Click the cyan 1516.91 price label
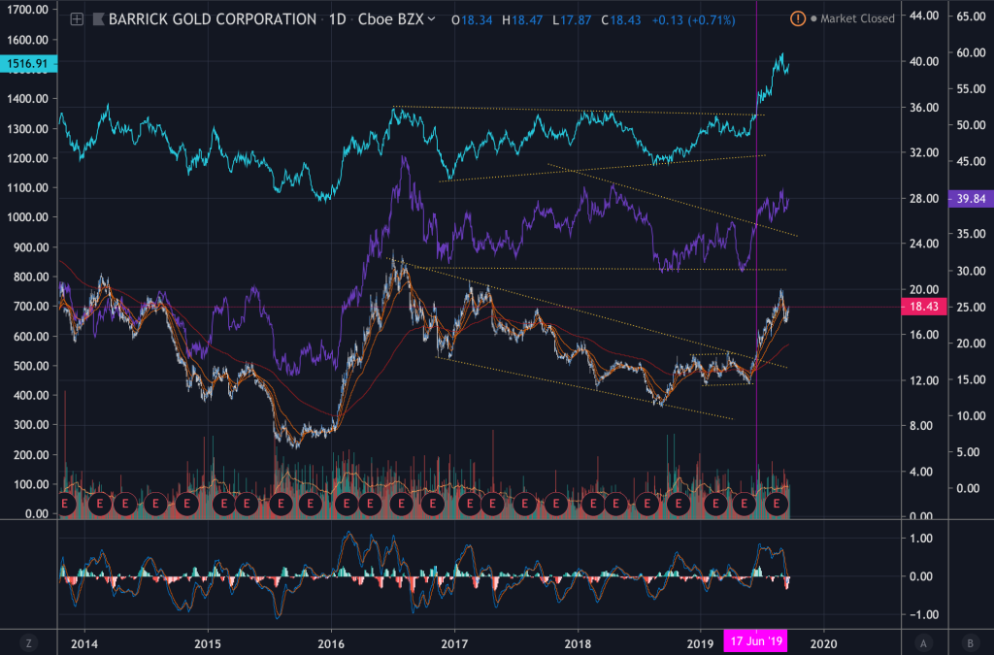994x655 pixels. click(28, 63)
